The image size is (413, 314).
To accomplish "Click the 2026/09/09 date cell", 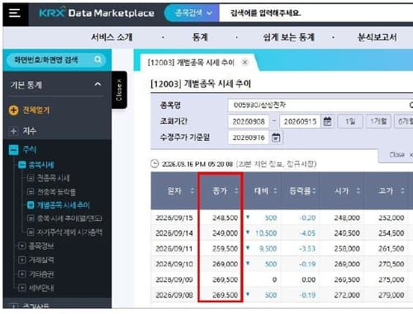I will click(174, 279).
